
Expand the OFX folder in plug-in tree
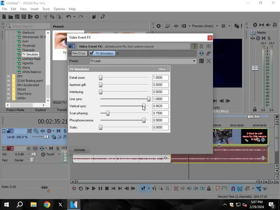point(8,76)
